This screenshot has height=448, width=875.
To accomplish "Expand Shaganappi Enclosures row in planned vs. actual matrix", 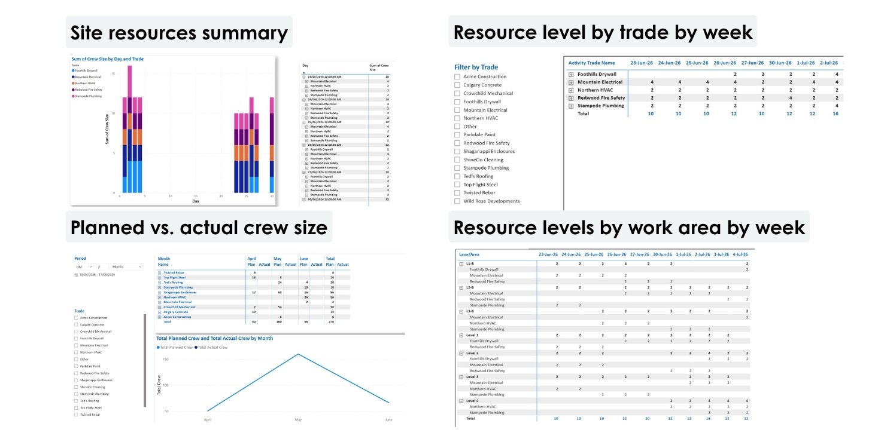I will (159, 293).
